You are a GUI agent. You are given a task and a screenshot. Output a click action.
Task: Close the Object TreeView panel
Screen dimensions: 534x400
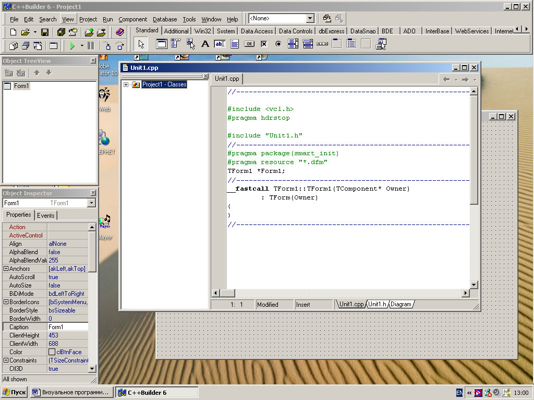click(x=93, y=60)
